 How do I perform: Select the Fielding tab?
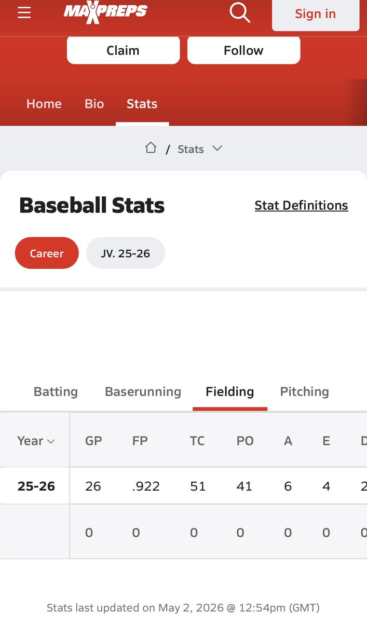(x=230, y=391)
